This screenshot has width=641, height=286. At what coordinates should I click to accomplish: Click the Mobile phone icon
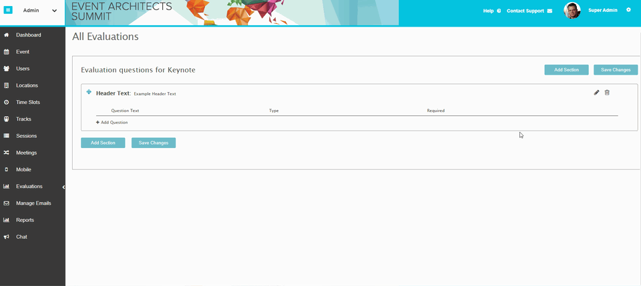pyautogui.click(x=6, y=169)
